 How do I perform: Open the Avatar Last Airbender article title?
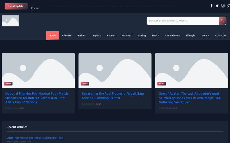190,98
